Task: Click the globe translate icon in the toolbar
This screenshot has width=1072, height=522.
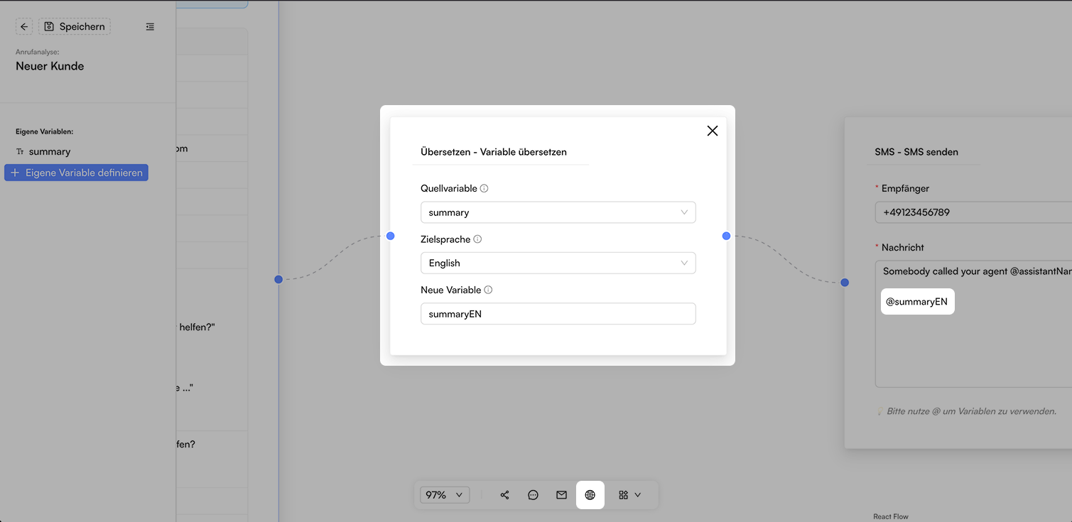Action: [590, 495]
